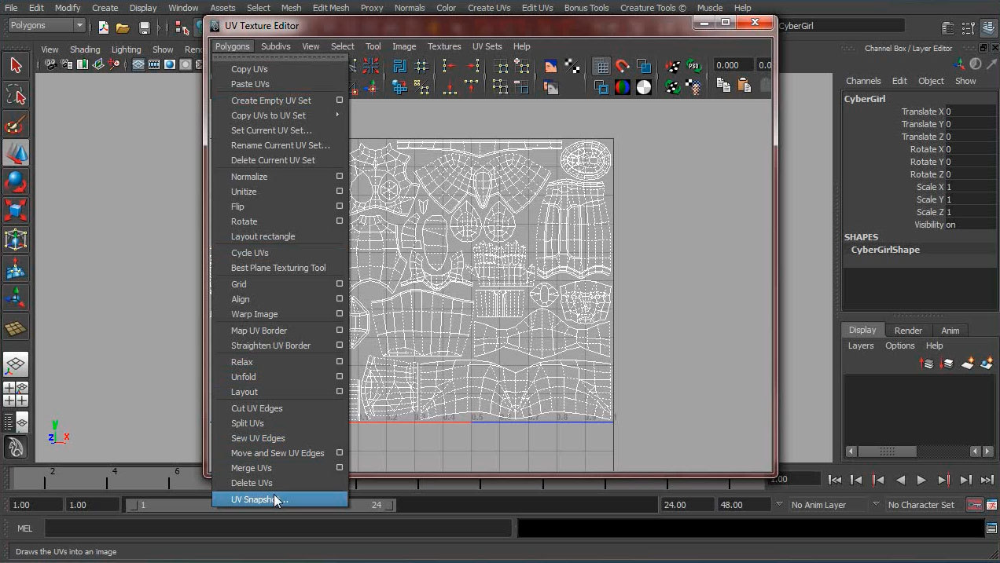
Task: Select the Rotate tool in the toolbox
Action: (16, 181)
